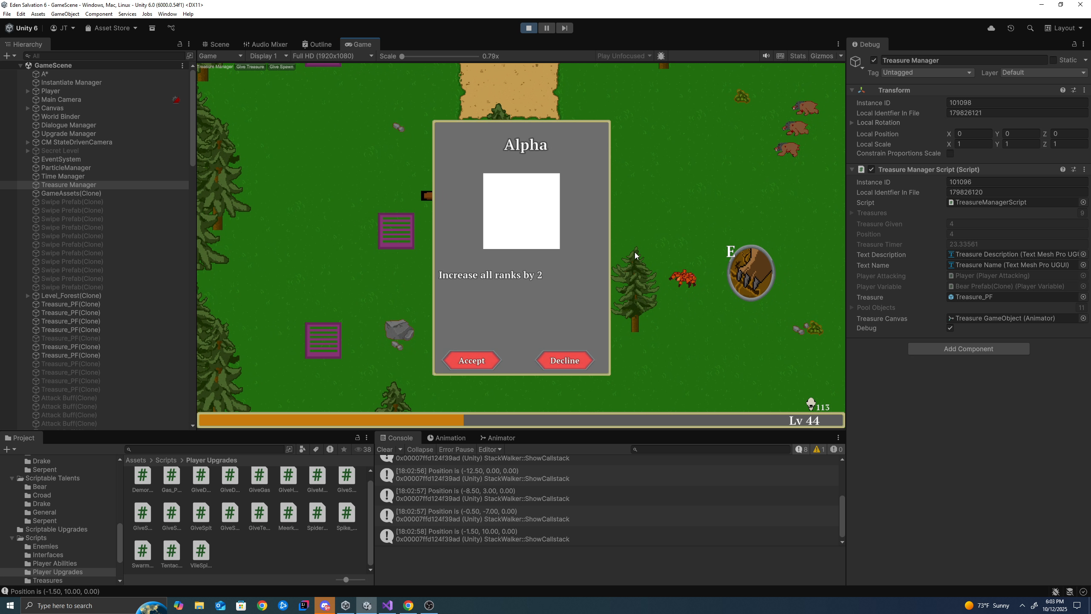Click the Accept button in dialog
The height and width of the screenshot is (614, 1091).
click(471, 361)
